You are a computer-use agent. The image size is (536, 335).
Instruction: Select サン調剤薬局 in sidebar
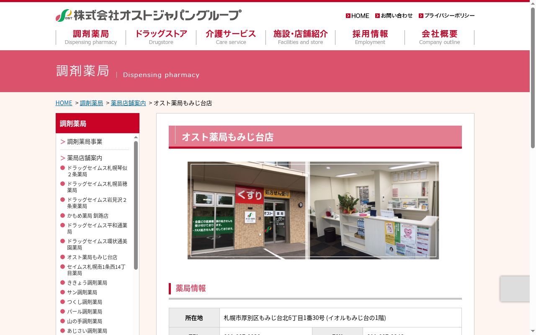tap(82, 292)
